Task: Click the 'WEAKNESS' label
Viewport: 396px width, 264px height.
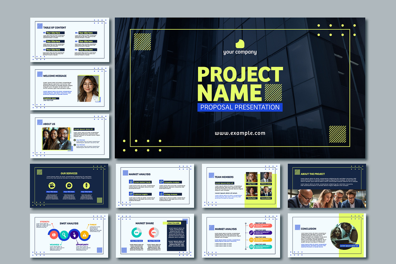Action: tap(55, 245)
